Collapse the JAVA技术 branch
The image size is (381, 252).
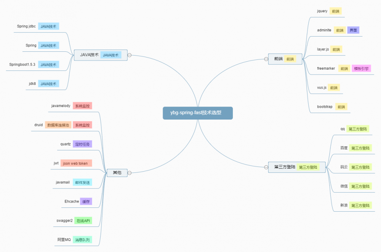pyautogui.click(x=130, y=55)
